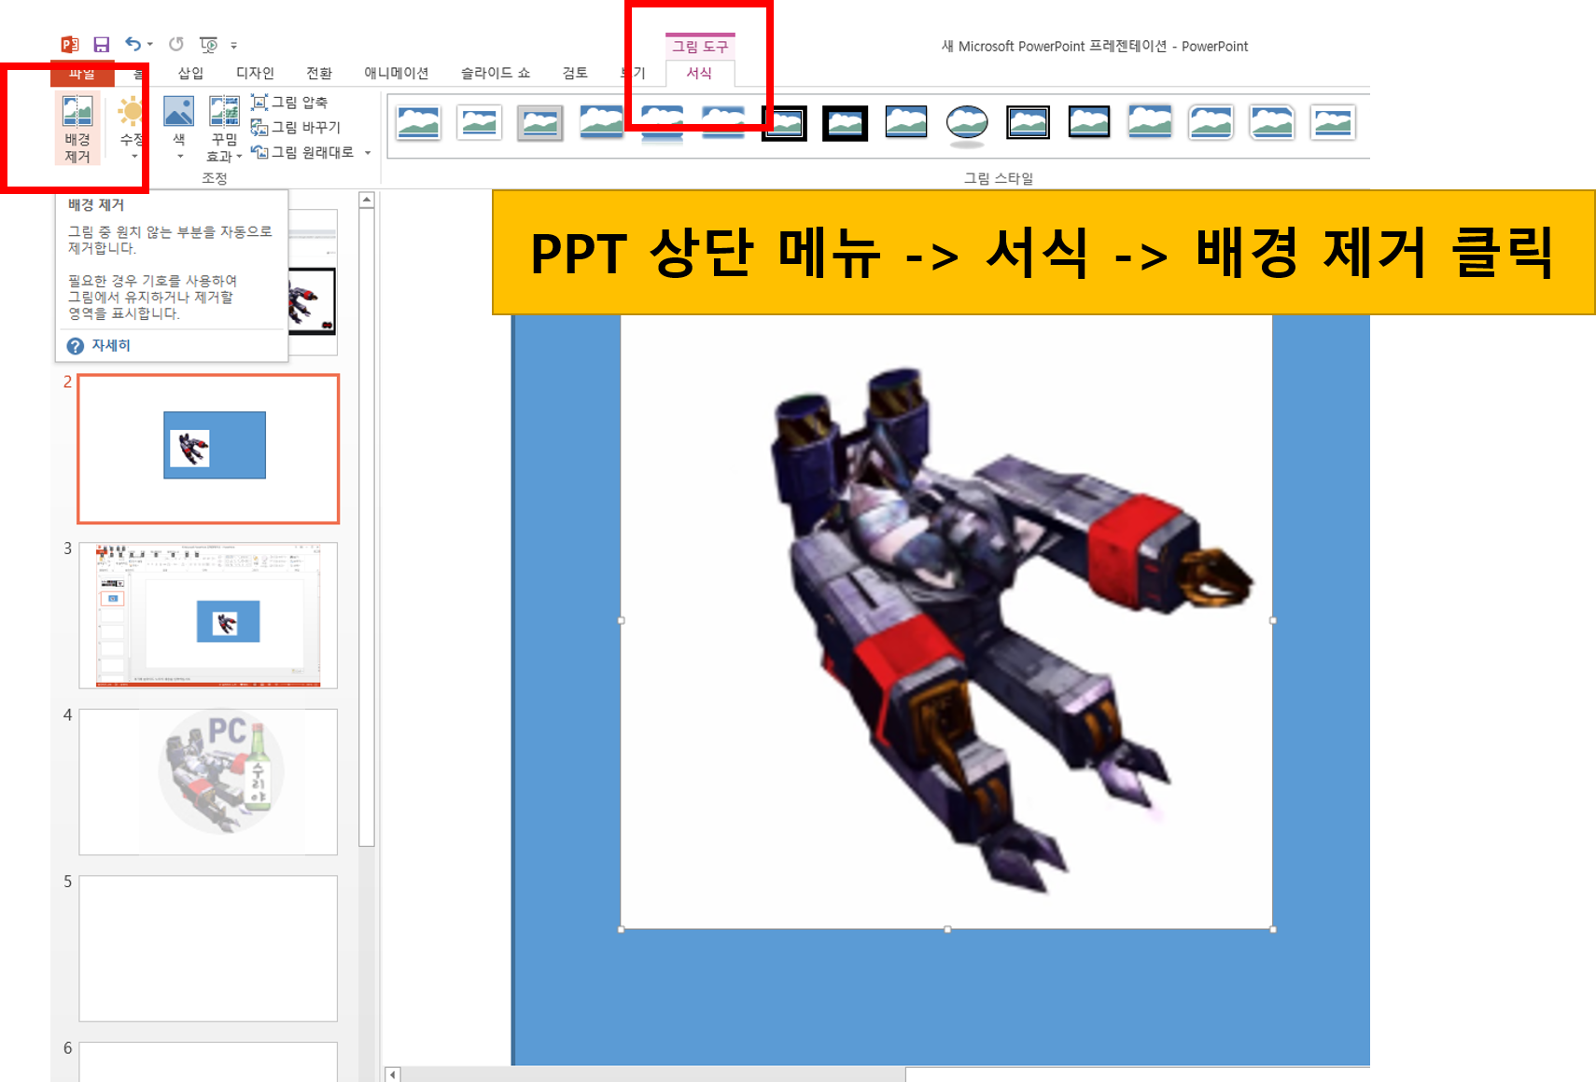Screen dimensions: 1596x1082
Task: Click the bottom-right corner handle of picture
Action: pyautogui.click(x=1273, y=929)
